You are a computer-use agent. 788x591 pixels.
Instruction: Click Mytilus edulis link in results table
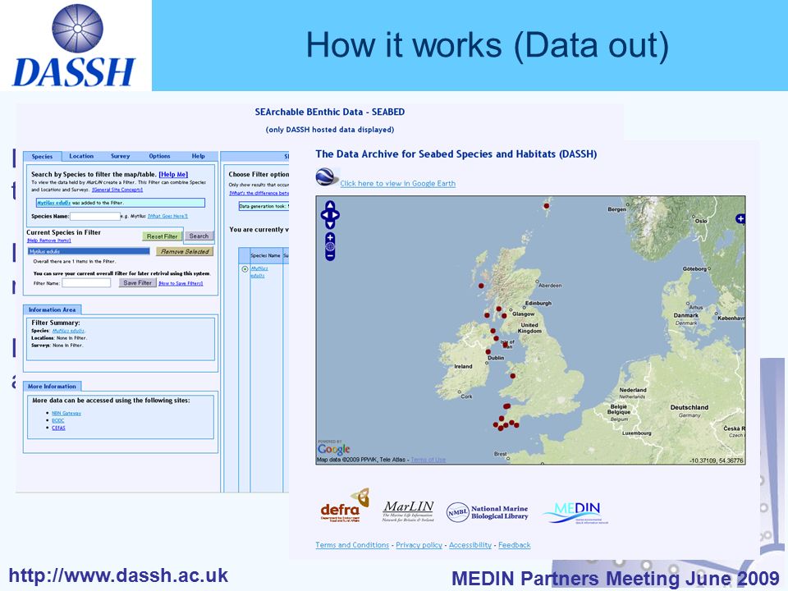[259, 272]
